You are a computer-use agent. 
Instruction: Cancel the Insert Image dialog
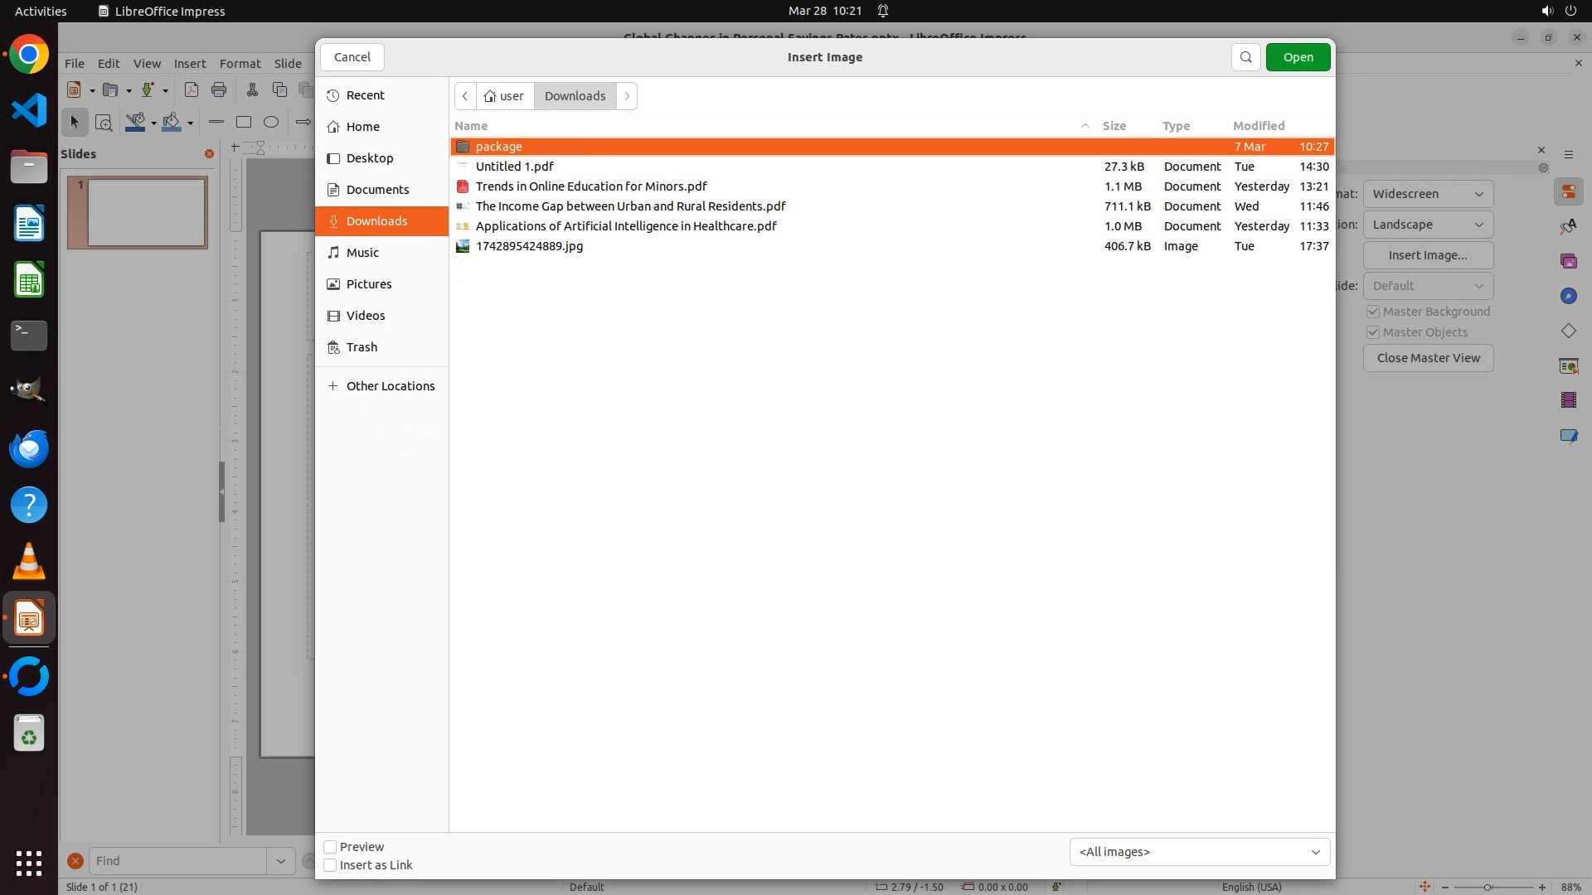(352, 57)
